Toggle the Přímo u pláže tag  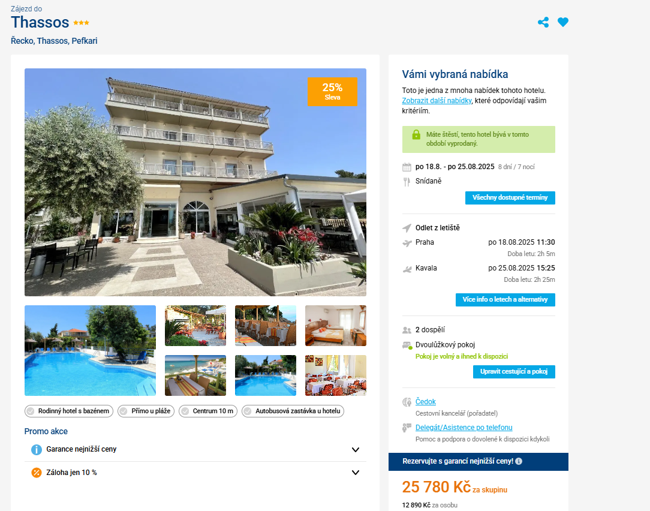(x=146, y=411)
